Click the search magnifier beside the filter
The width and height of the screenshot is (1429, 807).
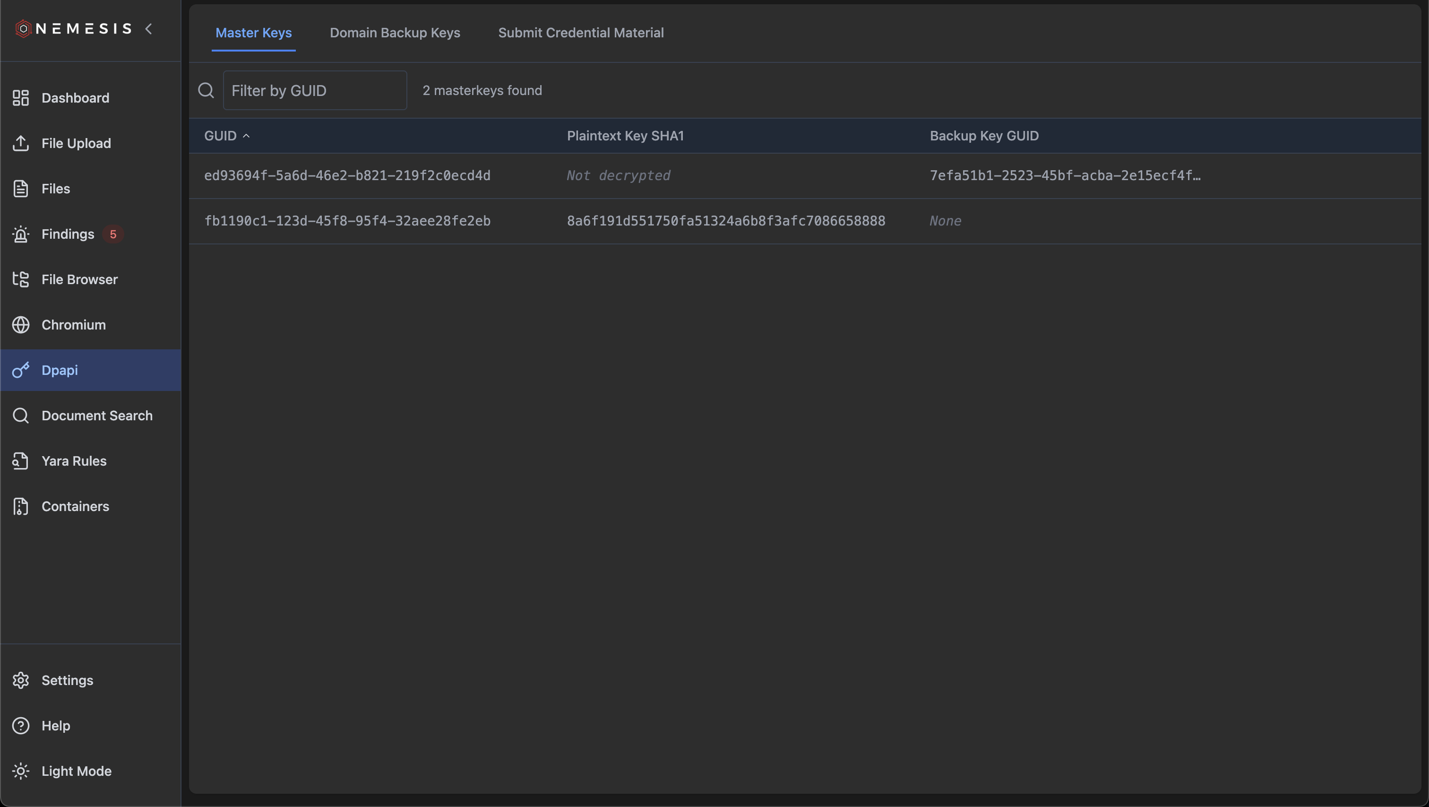[206, 90]
